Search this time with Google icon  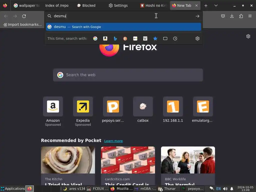pyautogui.click(x=95, y=38)
